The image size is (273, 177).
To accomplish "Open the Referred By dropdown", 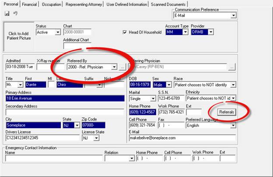I will [x=114, y=67].
